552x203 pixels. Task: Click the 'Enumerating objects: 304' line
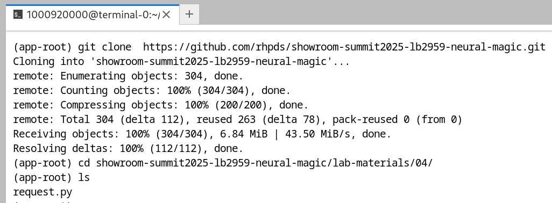click(x=128, y=76)
